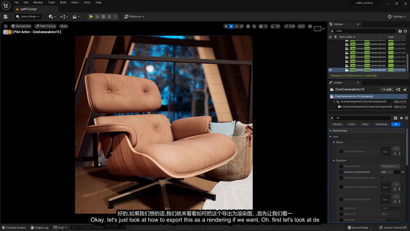The height and width of the screenshot is (231, 410).
Task: Open the Path Tracing view mode menu
Action: pyautogui.click(x=46, y=26)
